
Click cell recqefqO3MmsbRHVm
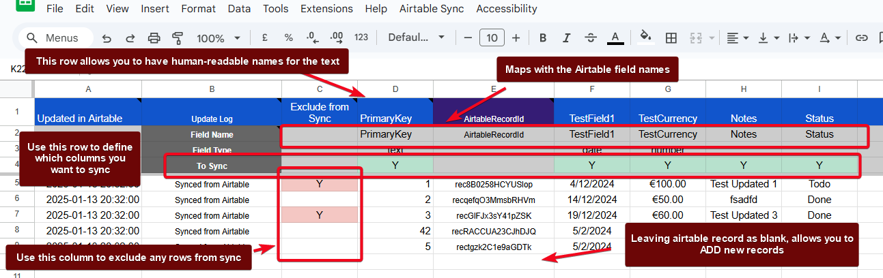point(494,200)
